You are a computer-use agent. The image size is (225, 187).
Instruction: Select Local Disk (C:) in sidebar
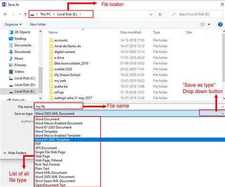tap(22, 78)
